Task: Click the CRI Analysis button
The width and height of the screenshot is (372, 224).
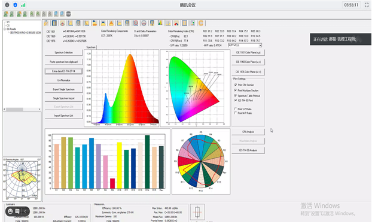Action: (248, 132)
